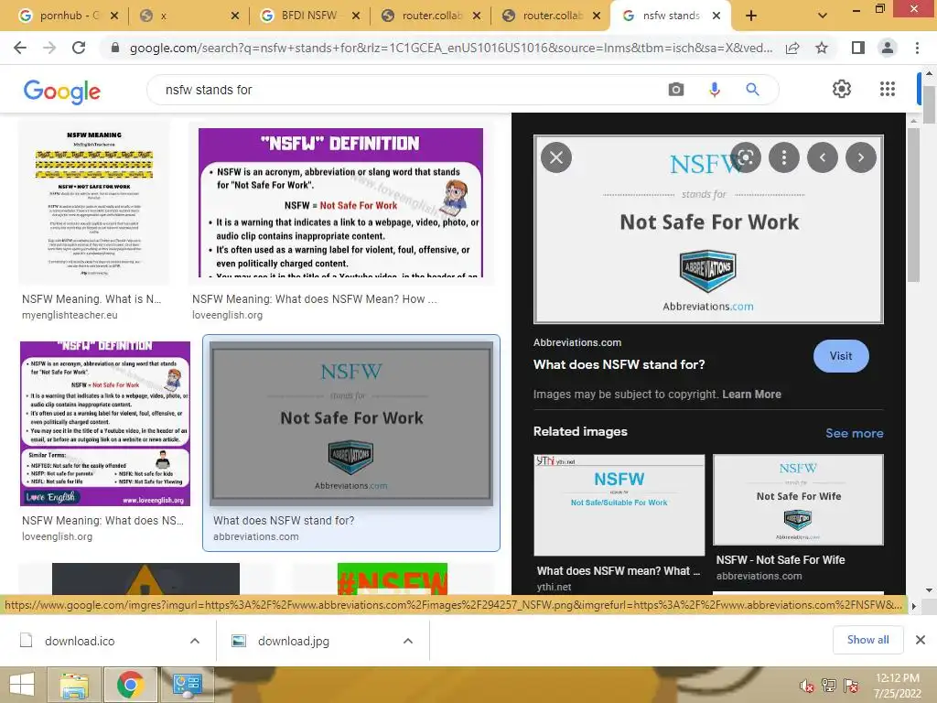Search inside image with Lens icon
937x703 pixels.
coord(745,157)
